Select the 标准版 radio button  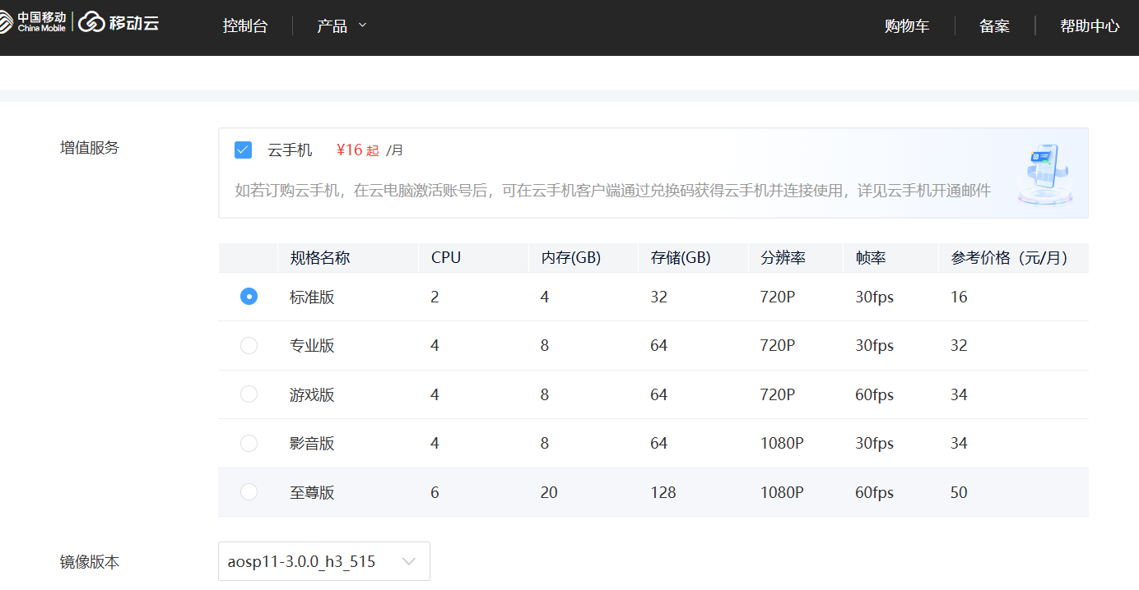click(249, 297)
